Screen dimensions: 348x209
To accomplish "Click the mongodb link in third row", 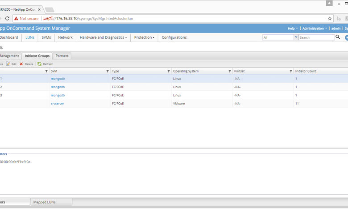I will (x=58, y=95).
